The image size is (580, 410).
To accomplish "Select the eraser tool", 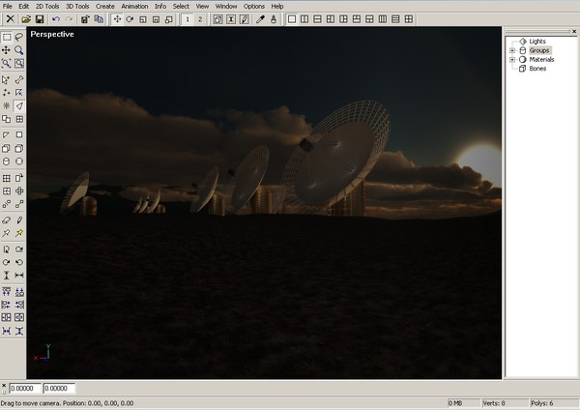I will click(7, 220).
